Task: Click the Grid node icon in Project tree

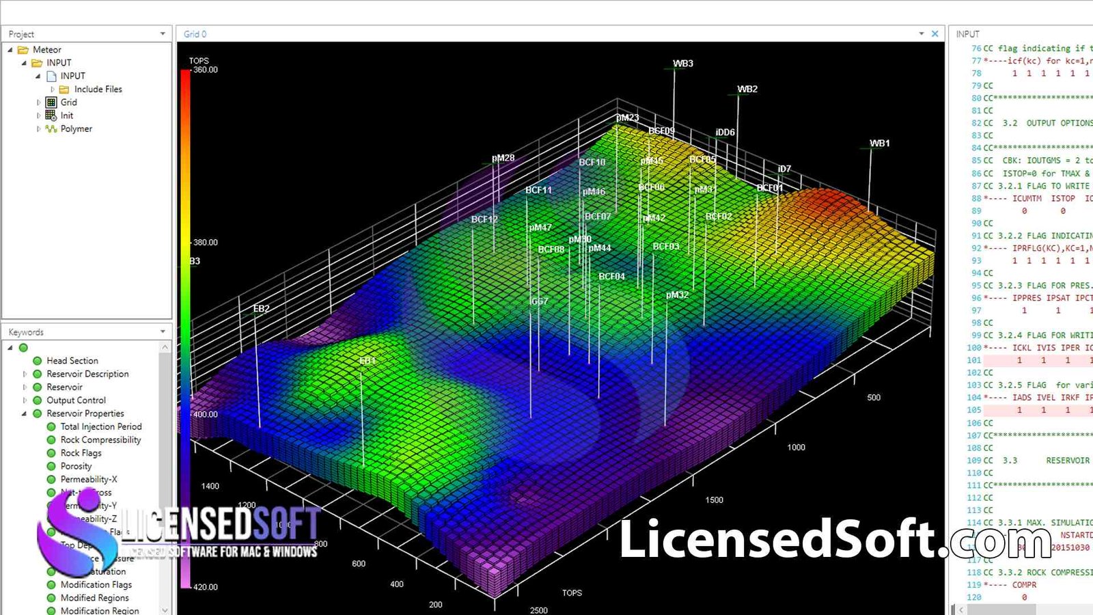Action: pyautogui.click(x=51, y=102)
